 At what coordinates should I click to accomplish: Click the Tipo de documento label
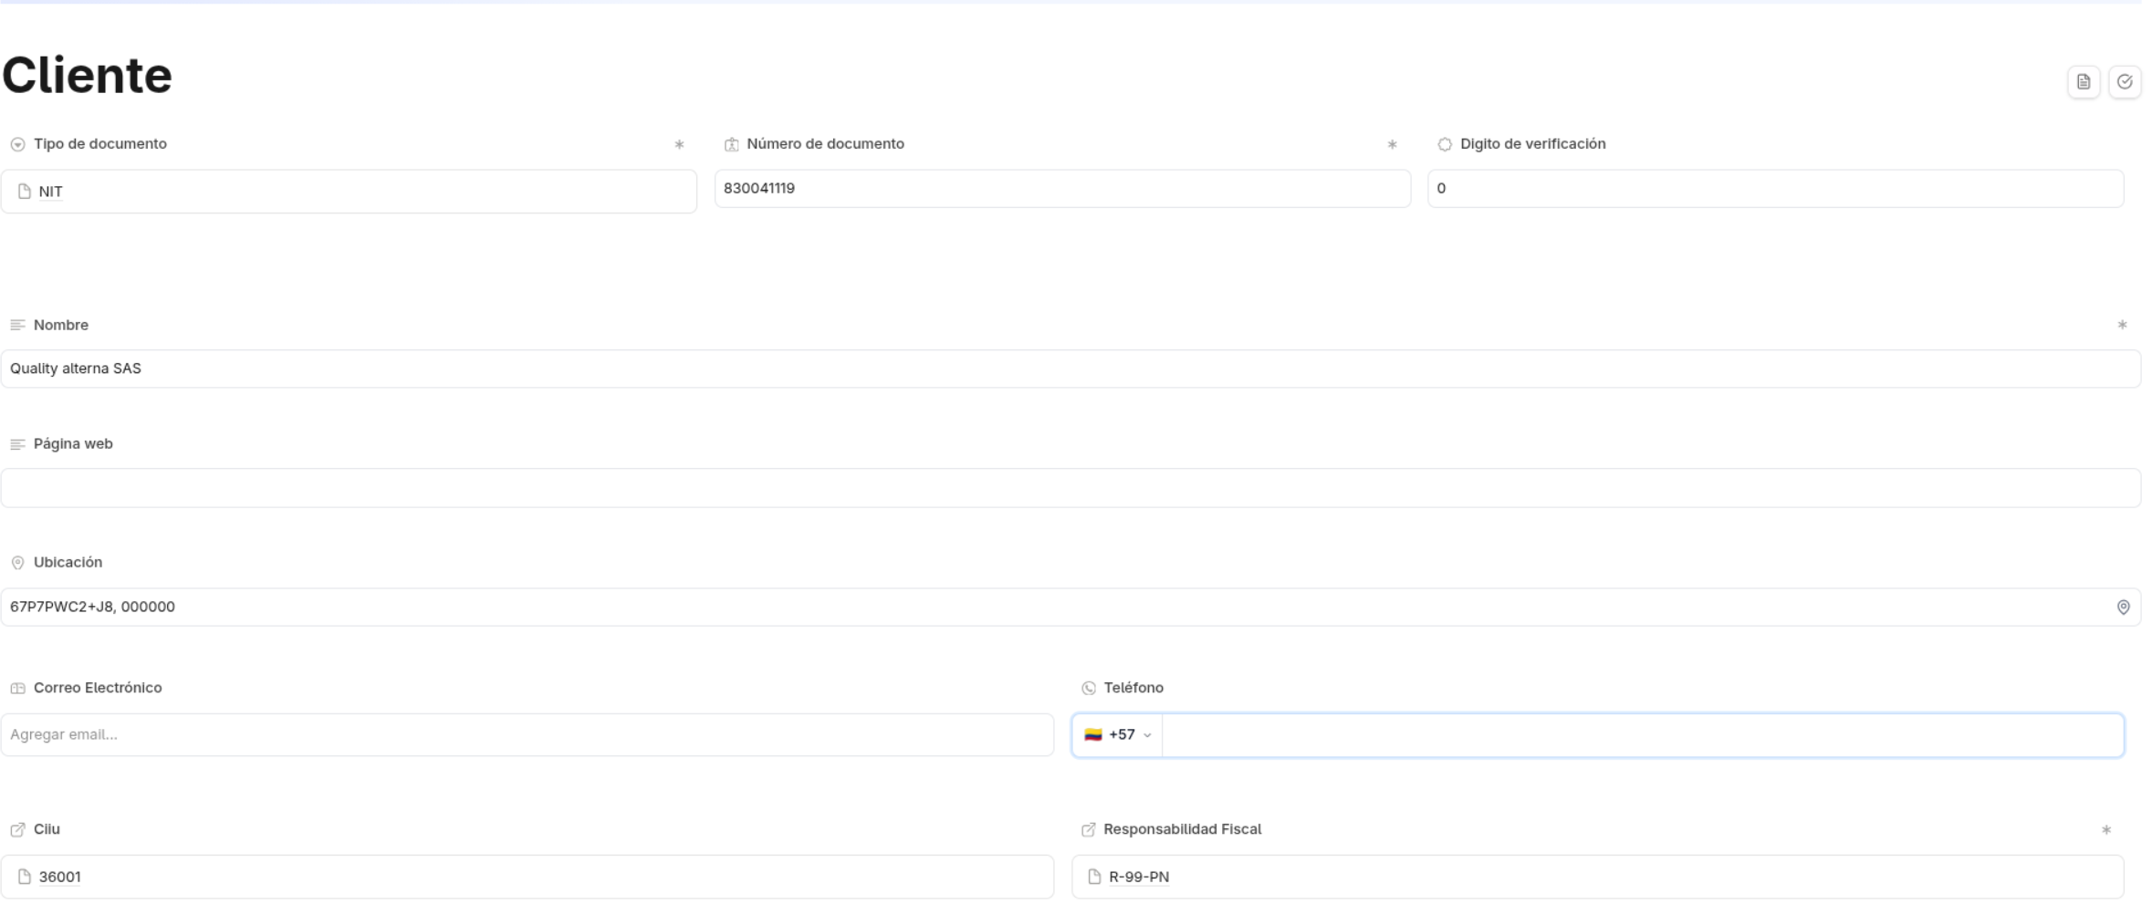tap(100, 144)
